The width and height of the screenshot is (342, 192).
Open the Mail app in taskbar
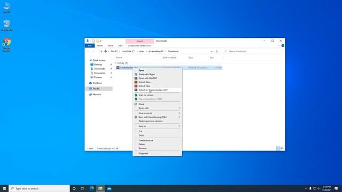click(x=109, y=188)
